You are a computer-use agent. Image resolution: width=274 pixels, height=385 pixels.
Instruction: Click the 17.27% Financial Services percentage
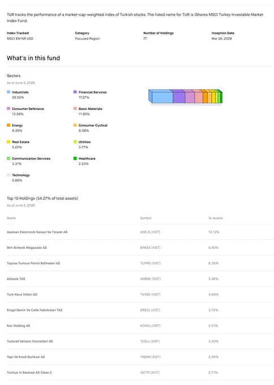[84, 97]
